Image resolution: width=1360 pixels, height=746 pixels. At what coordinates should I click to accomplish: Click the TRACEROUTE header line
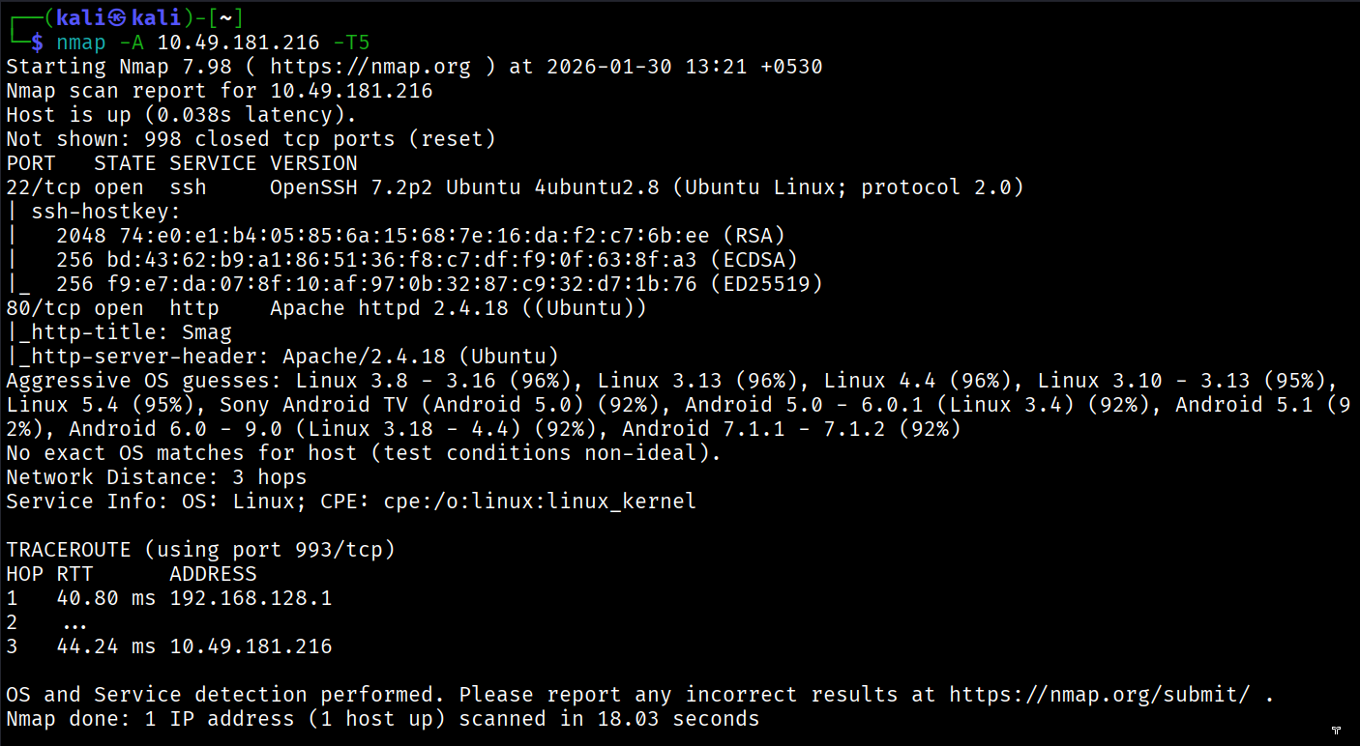pyautogui.click(x=201, y=550)
